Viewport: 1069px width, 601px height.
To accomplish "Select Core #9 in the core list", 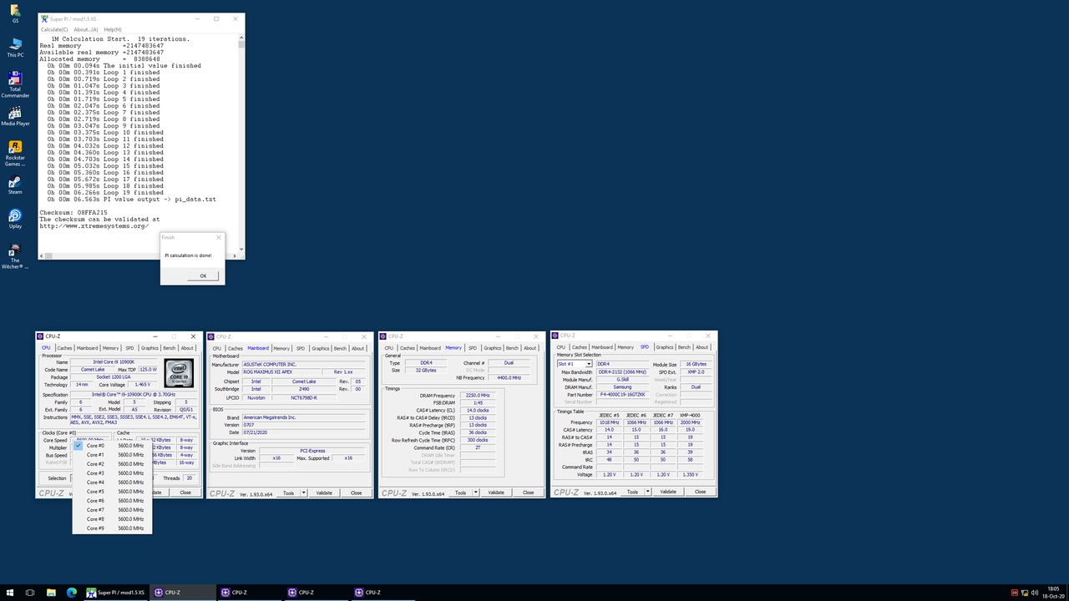I will [x=113, y=528].
